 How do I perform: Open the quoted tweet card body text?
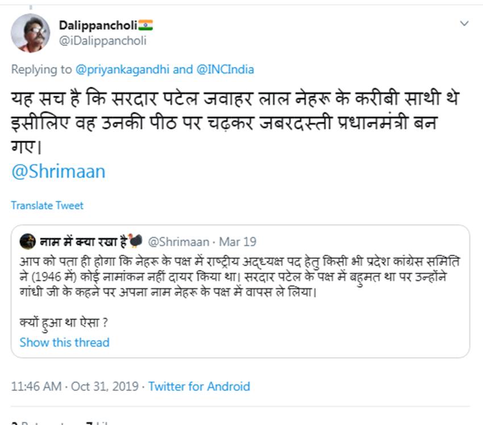[x=239, y=278]
